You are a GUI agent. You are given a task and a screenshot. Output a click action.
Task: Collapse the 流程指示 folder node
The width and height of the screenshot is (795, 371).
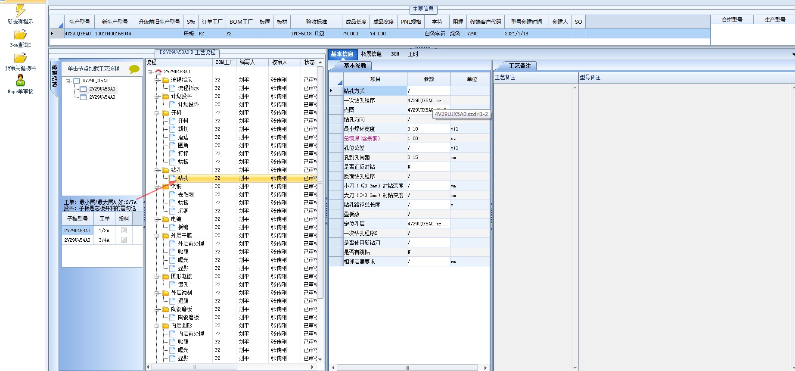click(157, 80)
